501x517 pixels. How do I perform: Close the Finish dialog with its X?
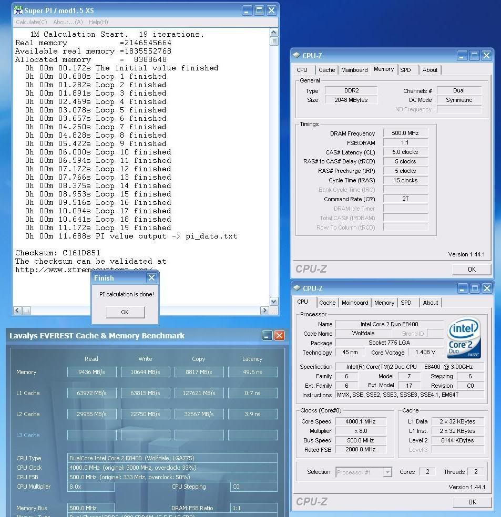pyautogui.click(x=151, y=277)
